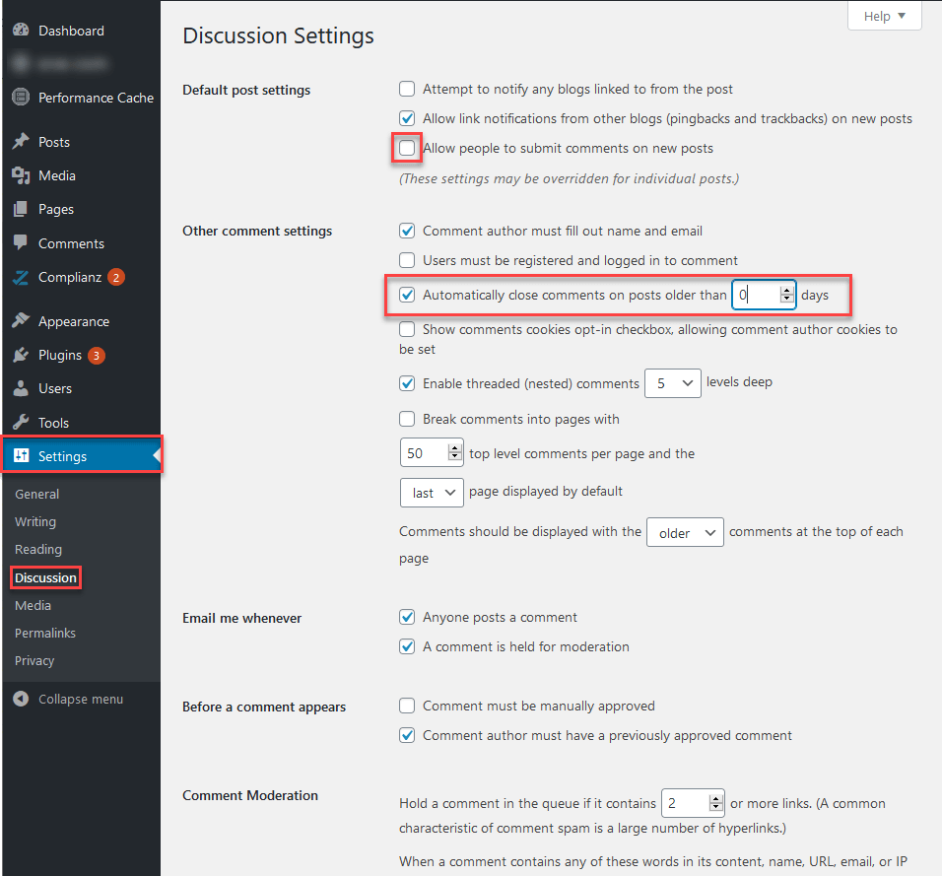Open Writing settings submenu

(35, 521)
